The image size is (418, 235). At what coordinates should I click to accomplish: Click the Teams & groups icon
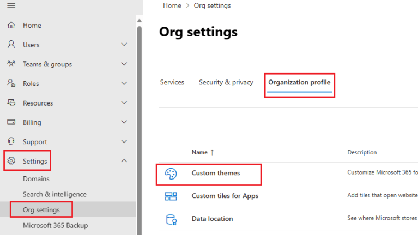click(x=11, y=64)
